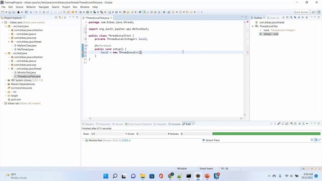Click the New file wizard icon
Screen dimensions: 322x181
point(3,12)
